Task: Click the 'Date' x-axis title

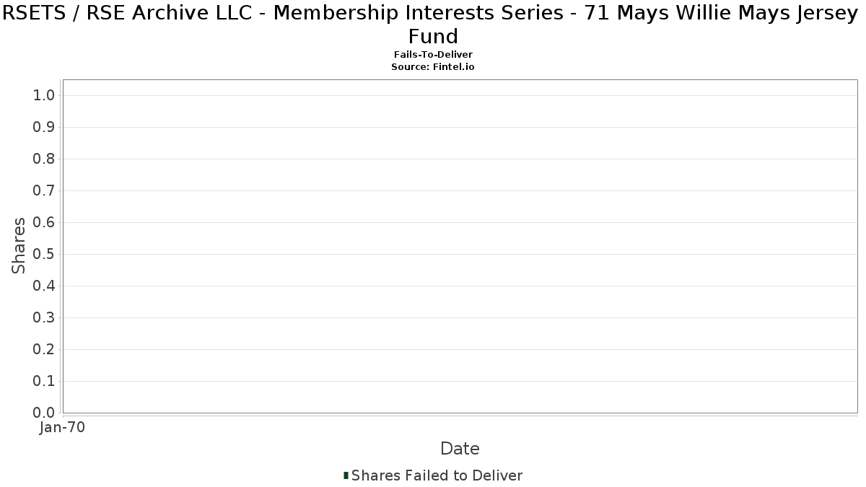Action: pos(460,449)
